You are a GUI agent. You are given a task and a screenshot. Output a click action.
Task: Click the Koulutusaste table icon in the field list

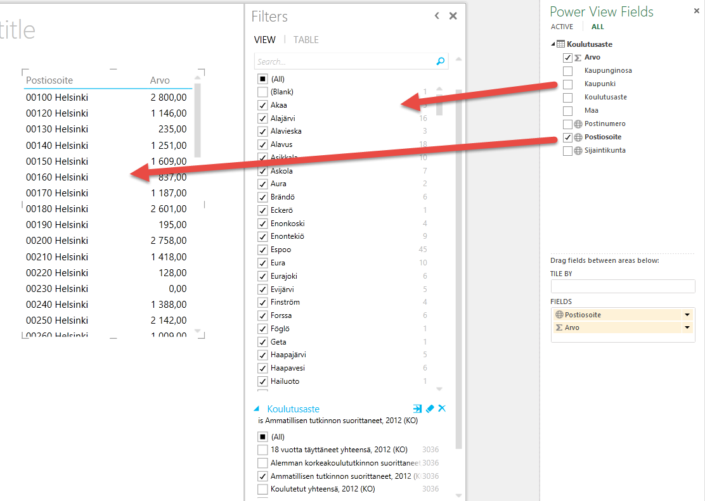pos(560,44)
